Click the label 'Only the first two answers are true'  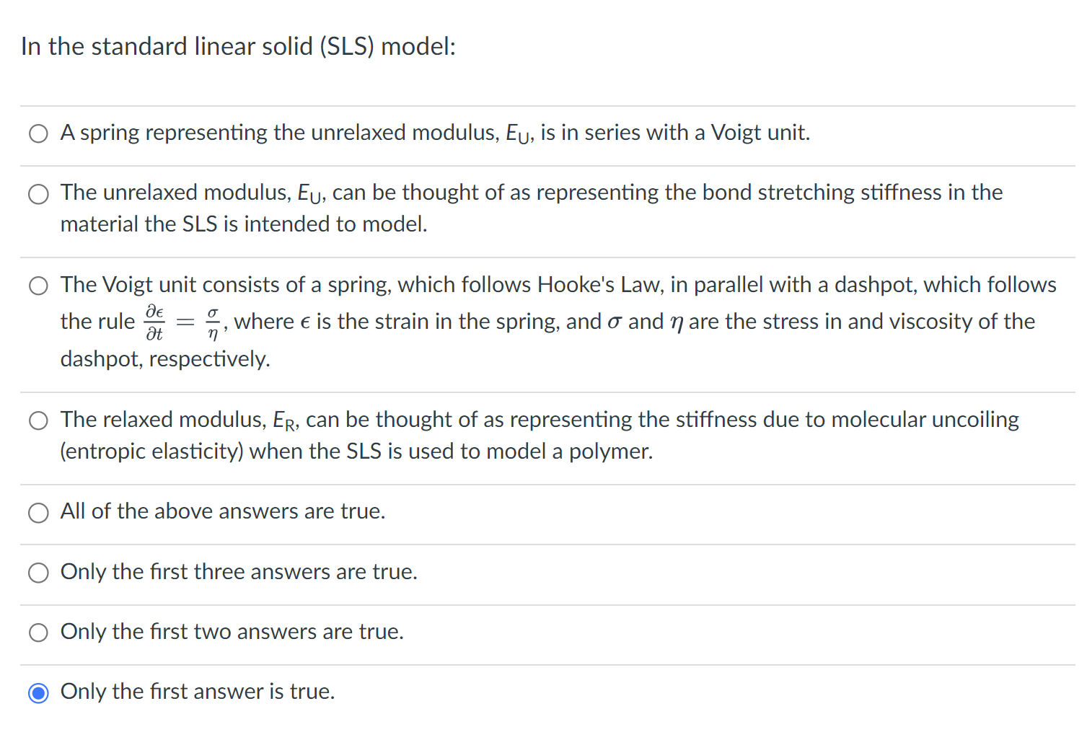coord(232,632)
